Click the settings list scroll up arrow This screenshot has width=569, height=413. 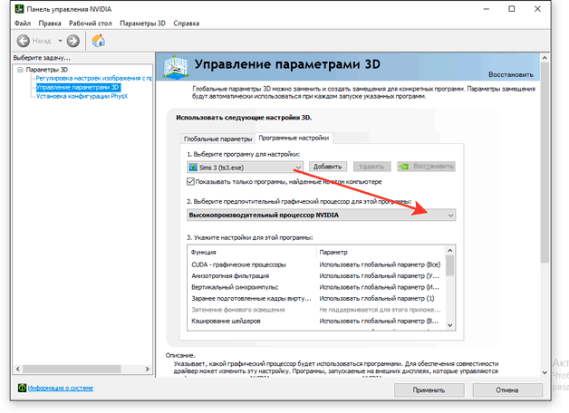coord(450,251)
